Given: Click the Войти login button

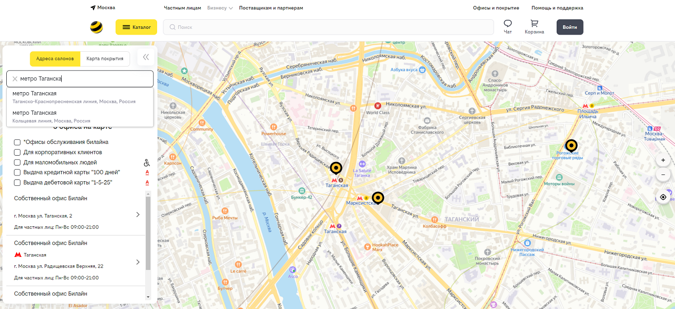Looking at the screenshot, I should (570, 27).
